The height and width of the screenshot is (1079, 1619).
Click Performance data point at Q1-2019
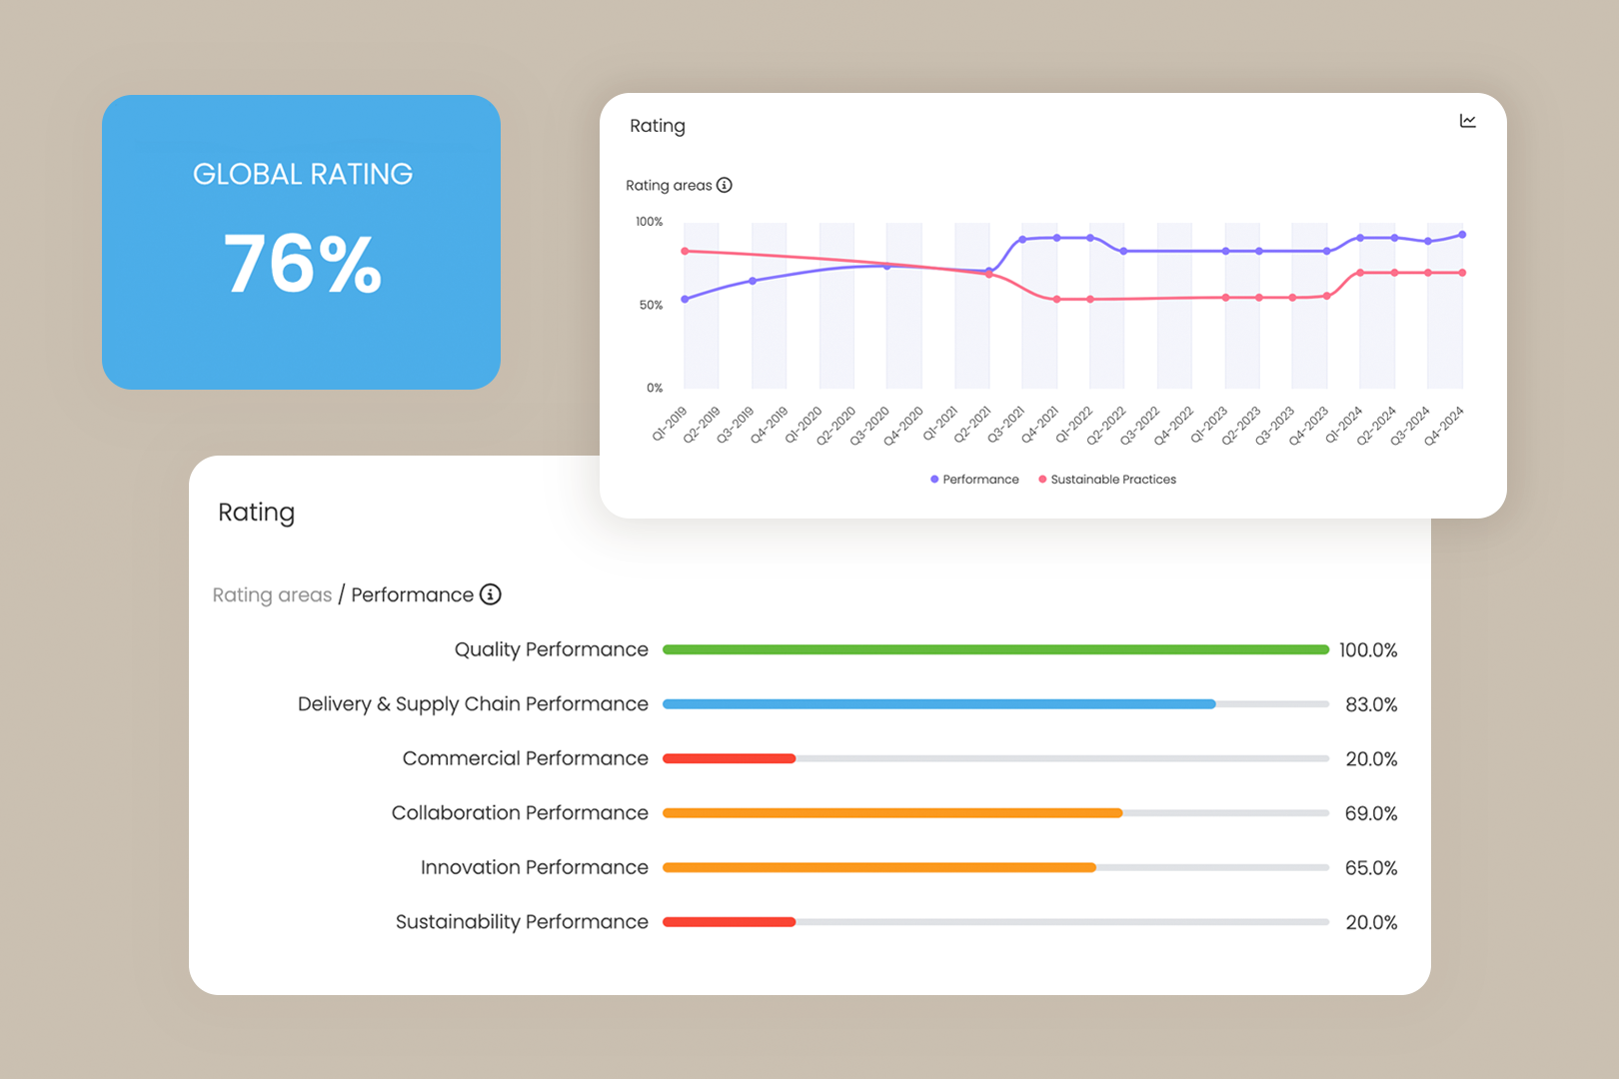point(685,299)
